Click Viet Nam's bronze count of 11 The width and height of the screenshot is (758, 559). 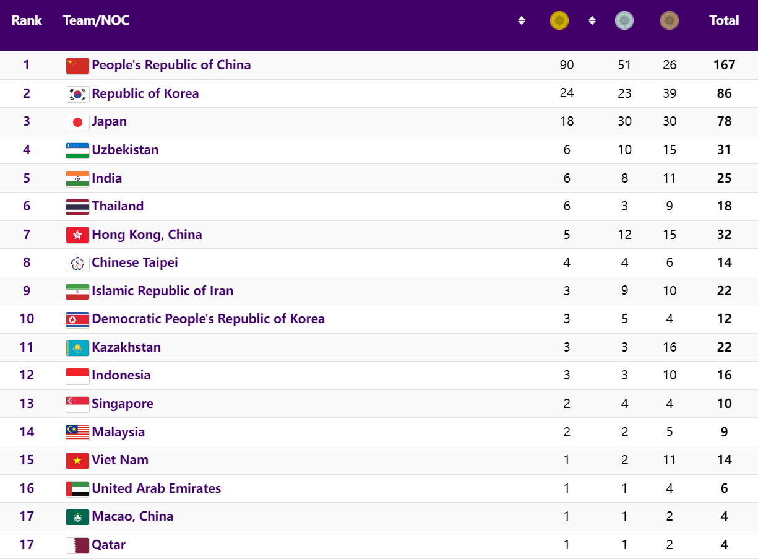click(670, 460)
